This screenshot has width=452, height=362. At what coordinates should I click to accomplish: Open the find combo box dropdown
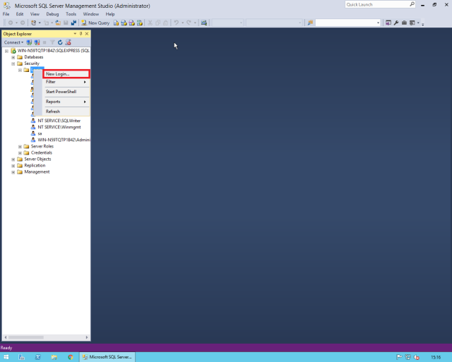click(378, 23)
